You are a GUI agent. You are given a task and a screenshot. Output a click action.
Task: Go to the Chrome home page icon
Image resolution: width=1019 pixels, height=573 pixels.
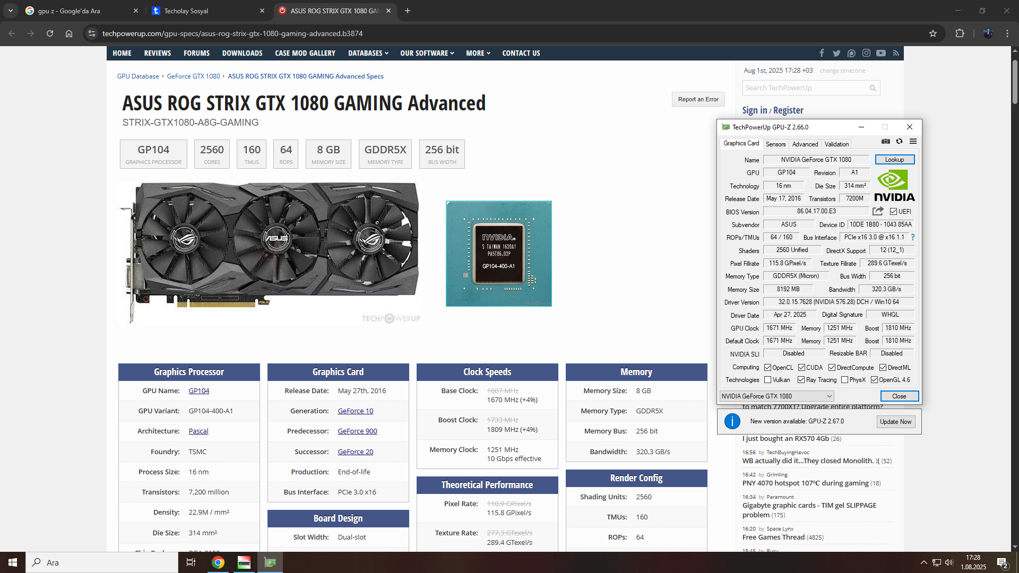click(69, 33)
